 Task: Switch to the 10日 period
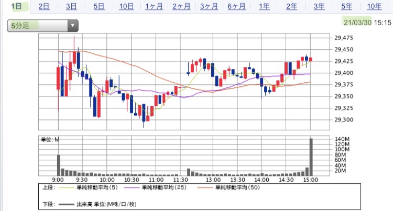coord(126,6)
